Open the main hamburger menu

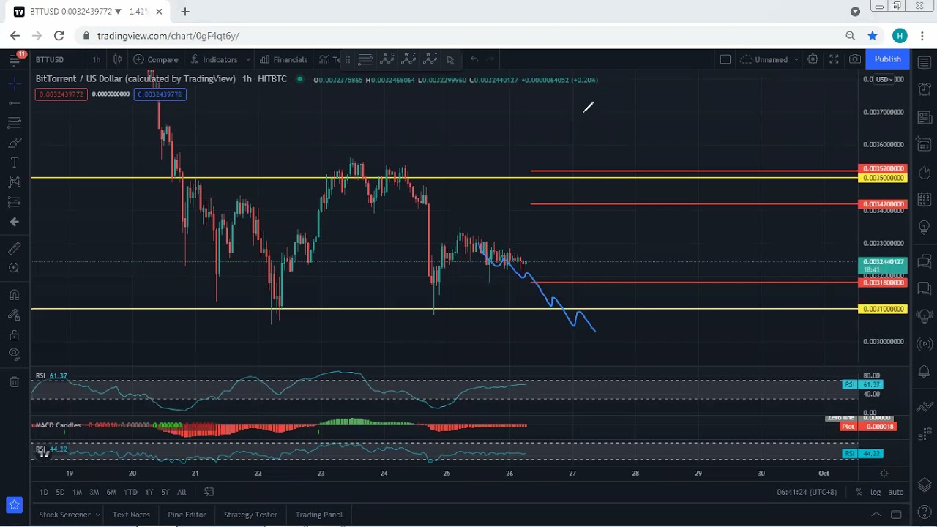pyautogui.click(x=14, y=59)
